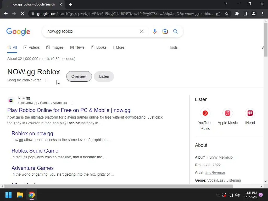Click the horizontal scrollbar thumb
The width and height of the screenshot is (268, 201).
[x=119, y=186]
